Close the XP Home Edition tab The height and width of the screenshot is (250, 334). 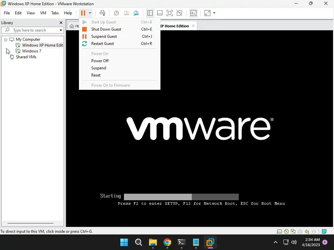pyautogui.click(x=193, y=26)
